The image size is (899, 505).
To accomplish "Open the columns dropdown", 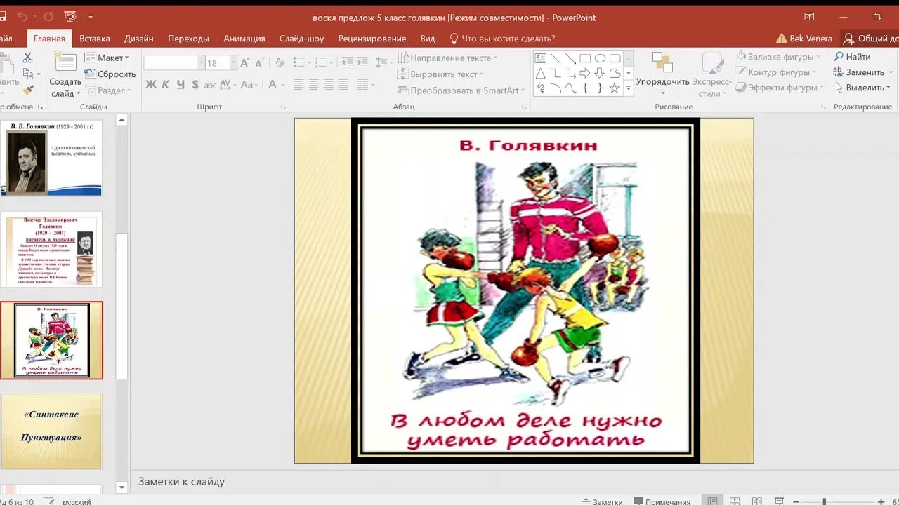I will coord(365,85).
